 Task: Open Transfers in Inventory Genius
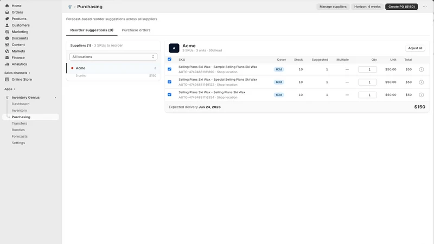(20, 124)
